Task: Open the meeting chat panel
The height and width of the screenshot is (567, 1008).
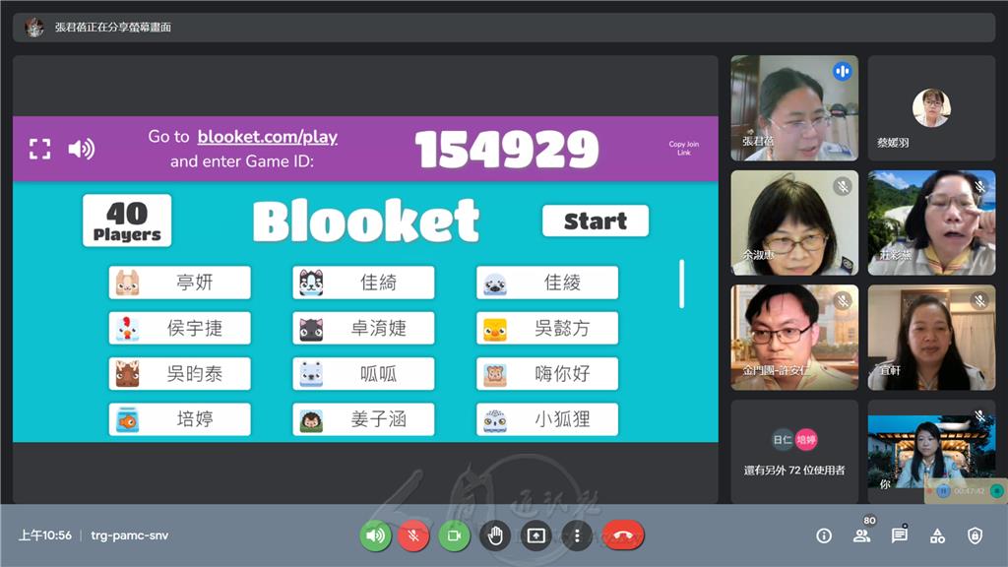Action: 900,535
